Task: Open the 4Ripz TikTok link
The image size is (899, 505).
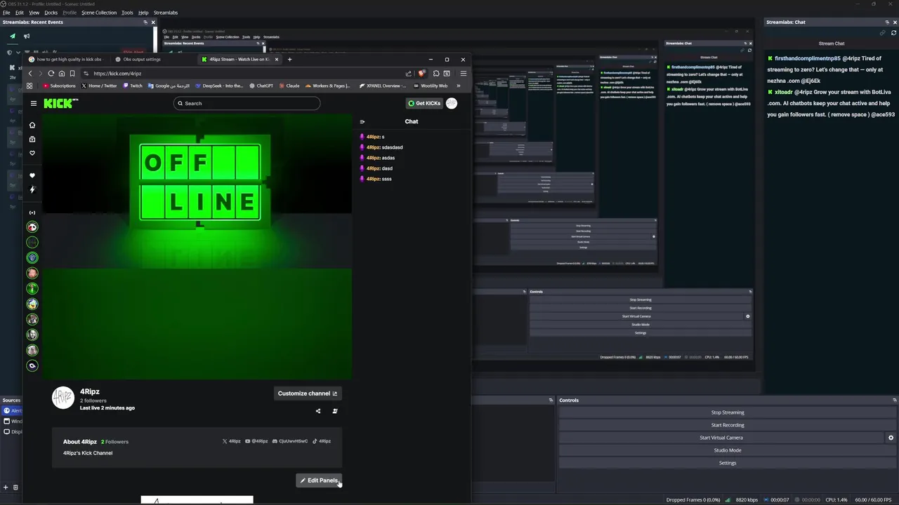Action: [x=322, y=441]
